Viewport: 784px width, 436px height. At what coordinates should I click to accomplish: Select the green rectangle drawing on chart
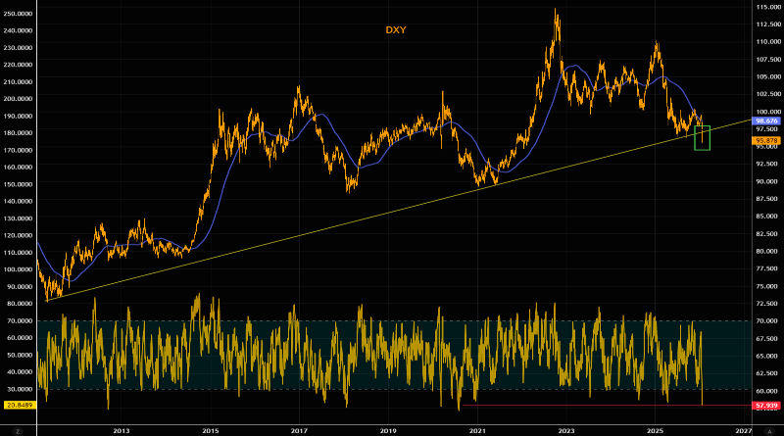pos(702,137)
